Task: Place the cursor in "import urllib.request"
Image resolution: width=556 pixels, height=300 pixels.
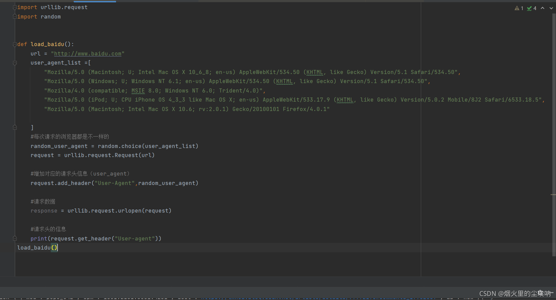Action: [x=52, y=7]
